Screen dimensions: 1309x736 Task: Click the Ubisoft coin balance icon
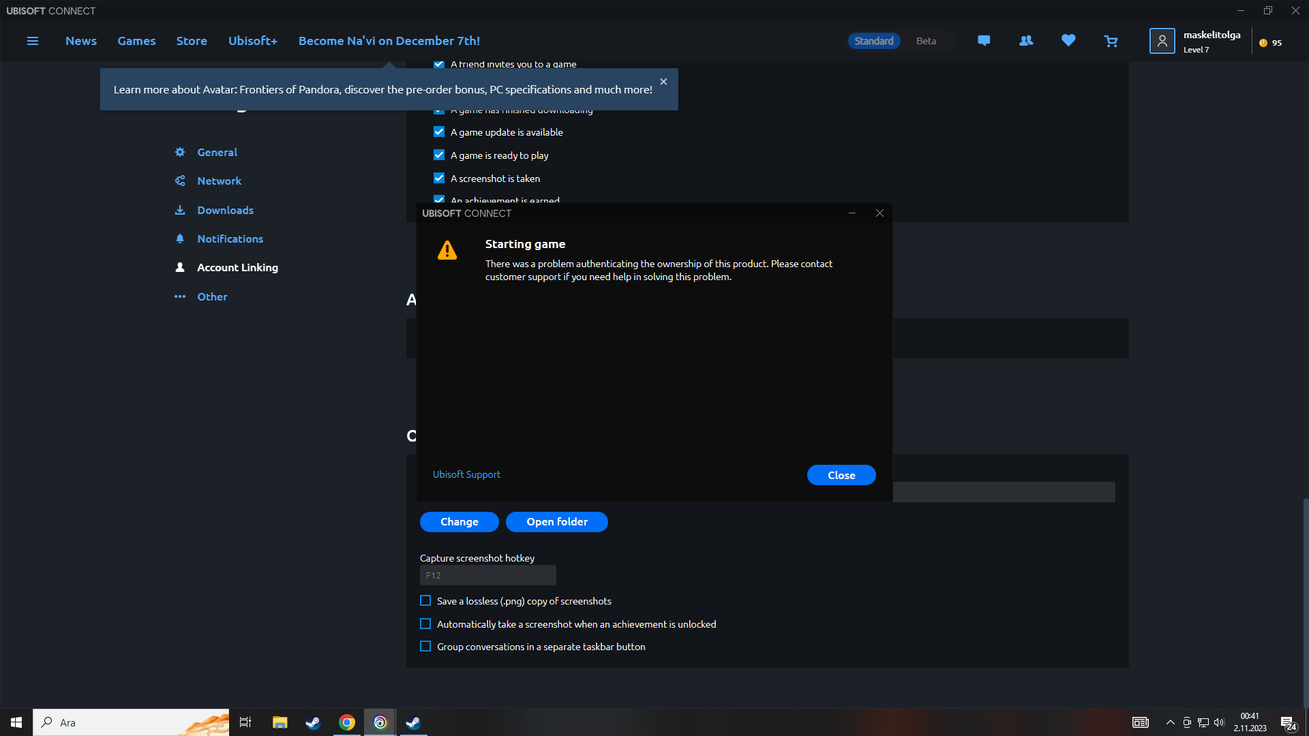click(1263, 43)
